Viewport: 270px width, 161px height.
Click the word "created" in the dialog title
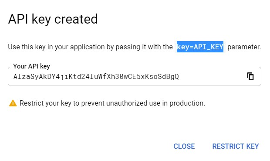coord(76,19)
